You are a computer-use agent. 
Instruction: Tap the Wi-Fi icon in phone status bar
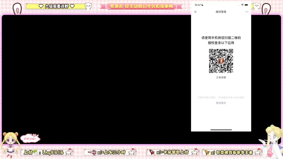242,5
